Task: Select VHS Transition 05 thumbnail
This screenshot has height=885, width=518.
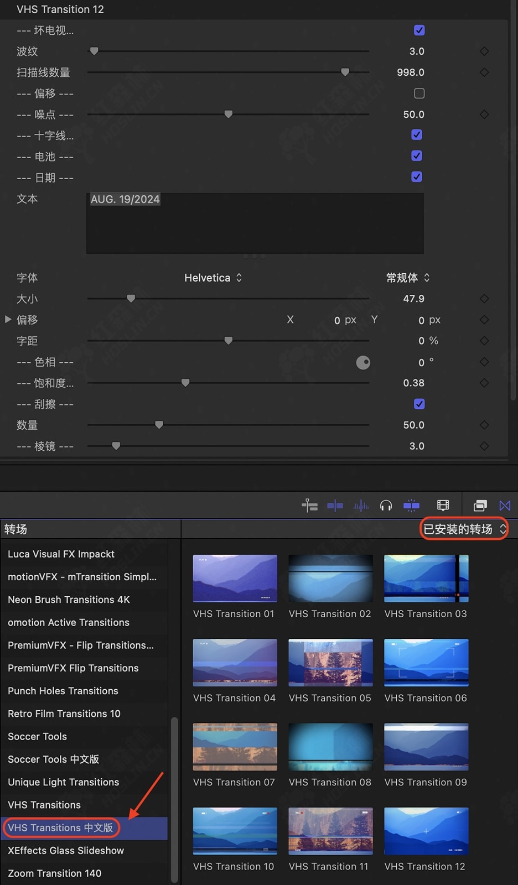Action: [330, 663]
